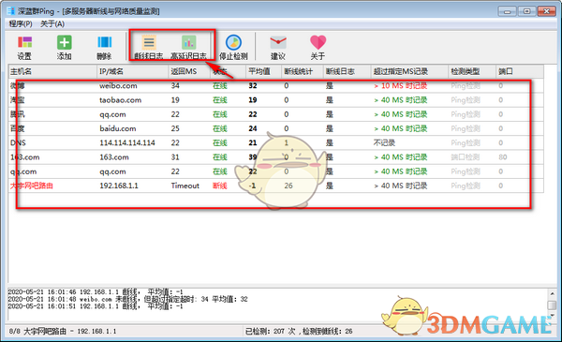Close the 深蓝群Ping window
Image resolution: width=562 pixels, height=342 pixels.
[x=547, y=11]
